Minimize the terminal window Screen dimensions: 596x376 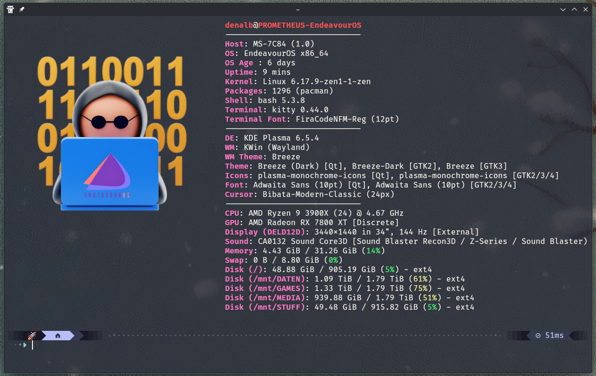563,9
